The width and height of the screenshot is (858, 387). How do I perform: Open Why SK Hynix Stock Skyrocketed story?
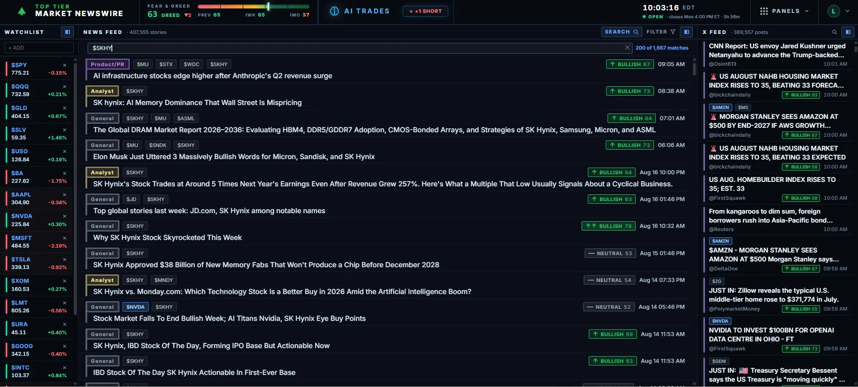click(x=167, y=238)
